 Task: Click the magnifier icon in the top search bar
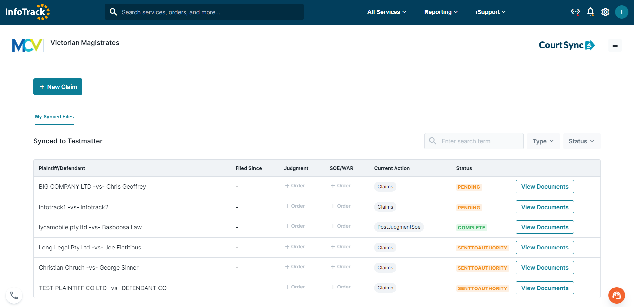click(113, 12)
